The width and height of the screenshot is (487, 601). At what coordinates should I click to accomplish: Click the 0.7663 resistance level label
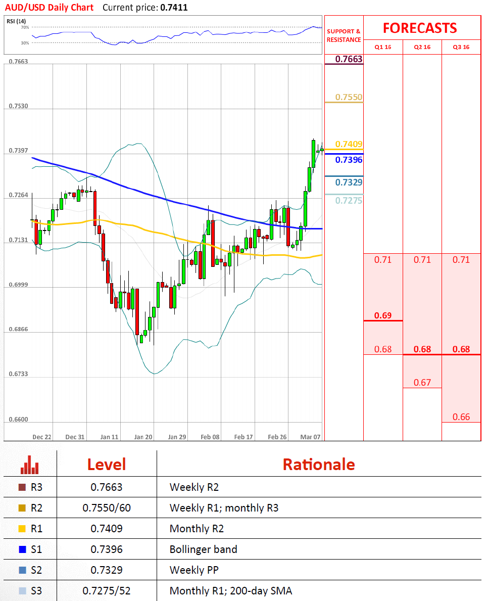pos(349,59)
